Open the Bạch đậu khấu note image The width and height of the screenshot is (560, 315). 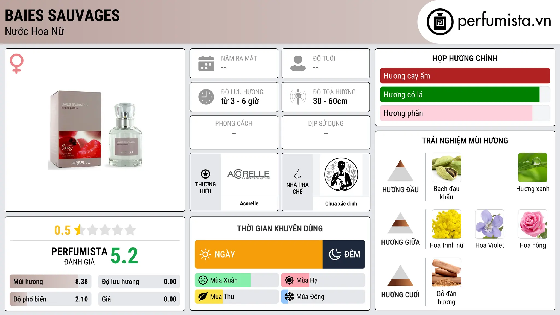(x=447, y=168)
